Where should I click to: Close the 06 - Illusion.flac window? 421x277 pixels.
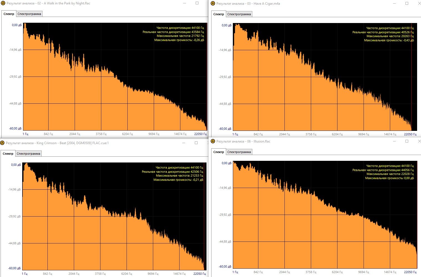click(x=419, y=141)
